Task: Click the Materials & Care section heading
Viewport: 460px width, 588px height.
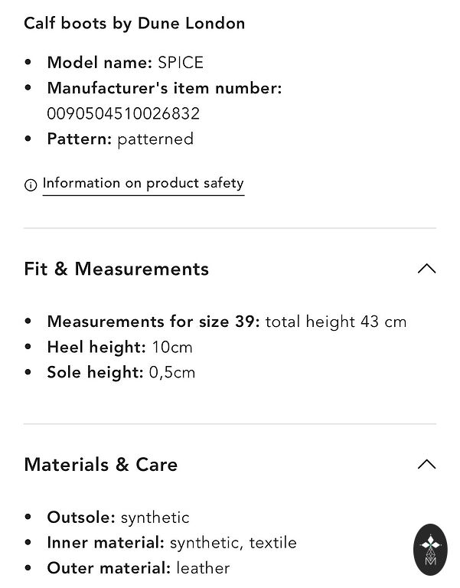Action: [101, 465]
